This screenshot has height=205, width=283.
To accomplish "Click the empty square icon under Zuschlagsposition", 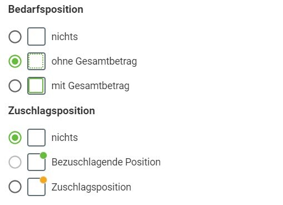I will point(36,138).
